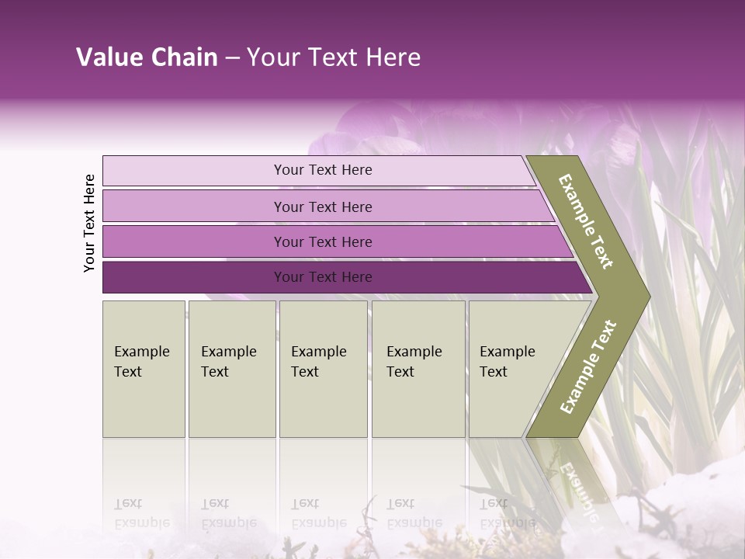This screenshot has width=745, height=559.
Task: Click the second 'Example Text' box
Action: click(232, 368)
